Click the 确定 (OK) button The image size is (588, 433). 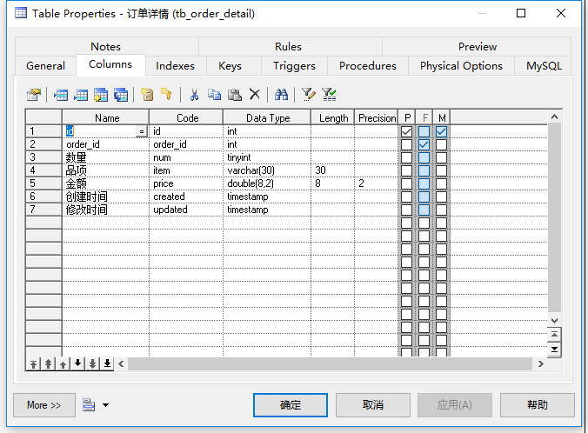[x=291, y=405]
